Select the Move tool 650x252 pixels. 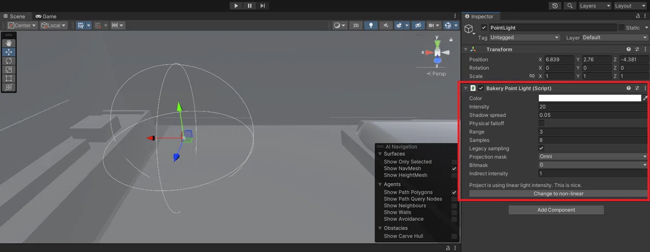(9, 52)
